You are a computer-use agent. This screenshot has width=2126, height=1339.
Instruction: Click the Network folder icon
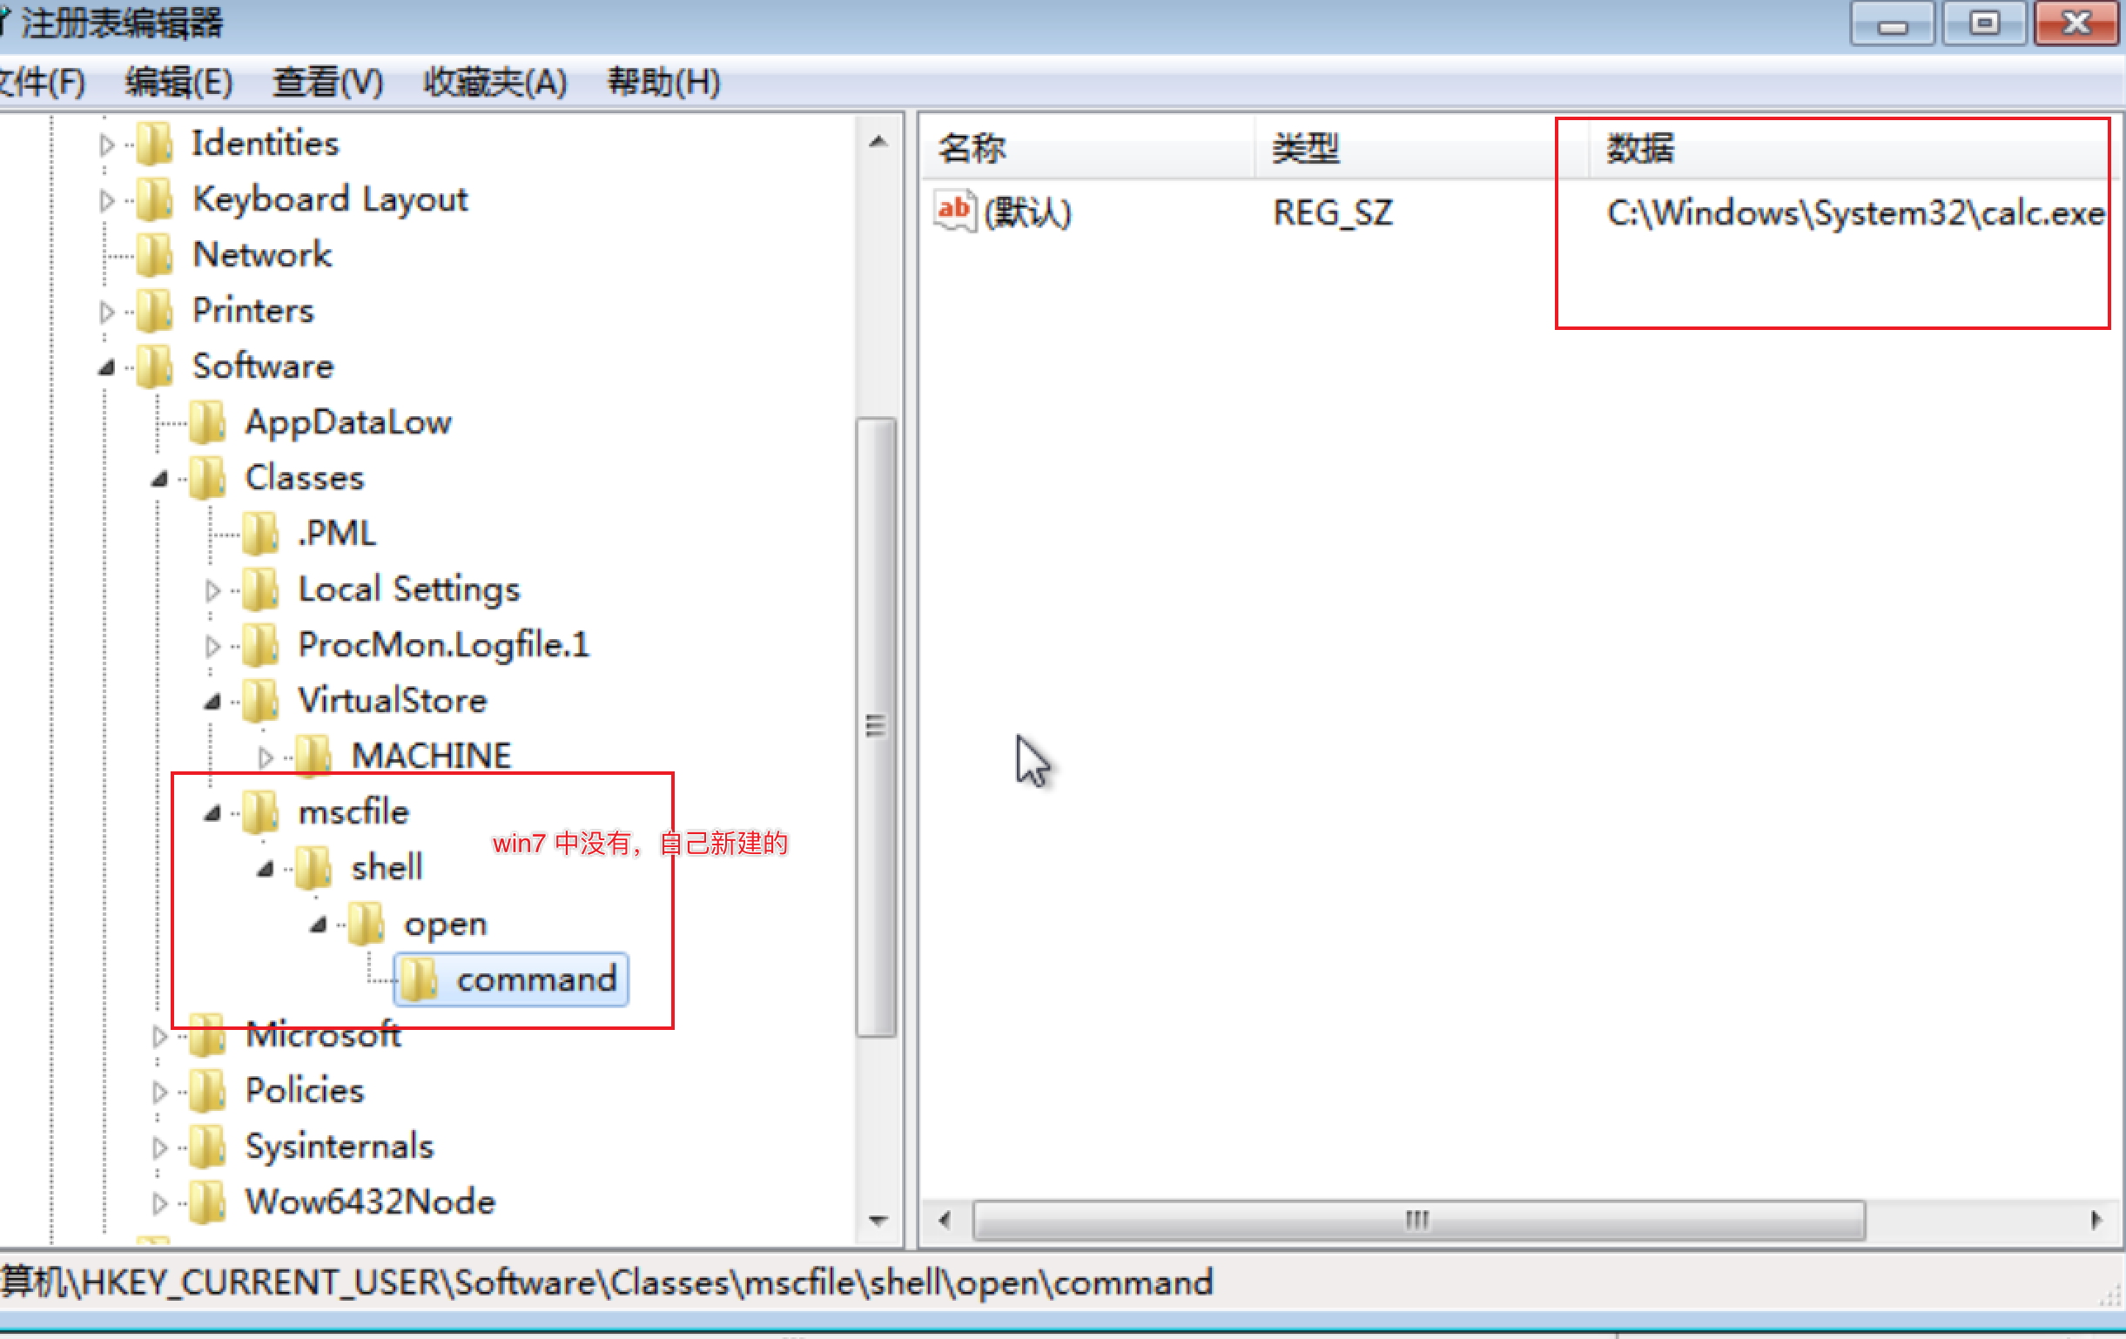(x=154, y=254)
